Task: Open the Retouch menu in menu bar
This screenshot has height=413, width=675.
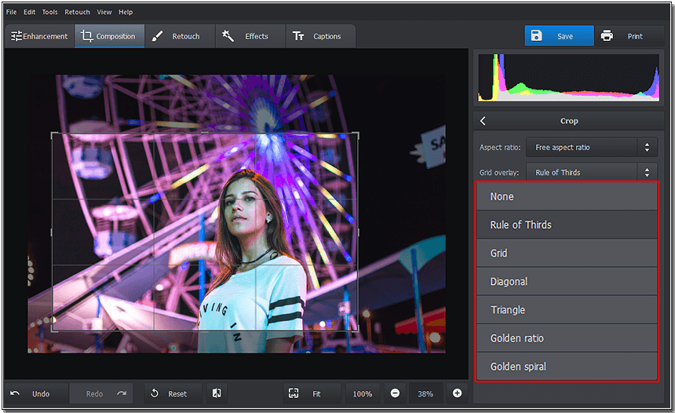Action: coord(77,12)
